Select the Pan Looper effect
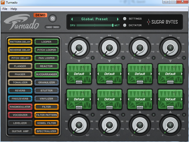Image resolution: width=189 pixels, height=142 pixels. click(46, 58)
